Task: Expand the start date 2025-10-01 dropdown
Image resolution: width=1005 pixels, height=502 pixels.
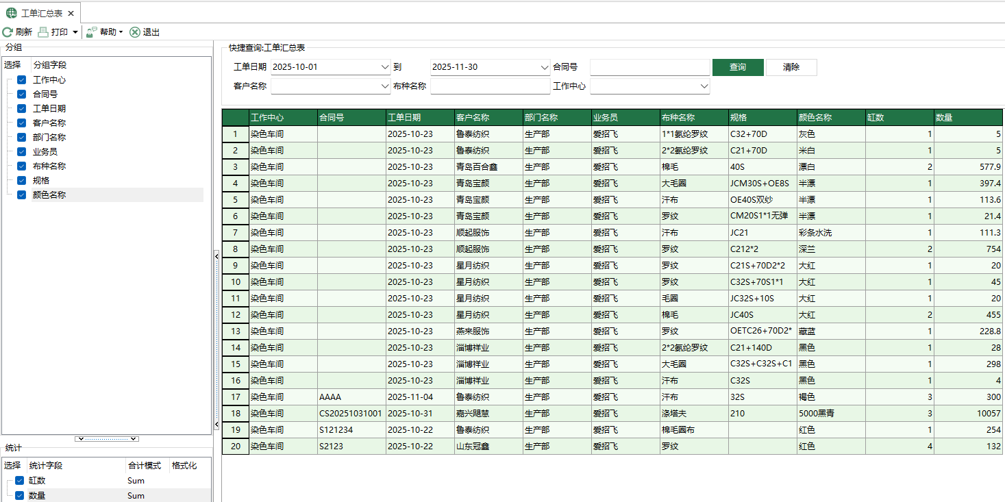Action: pyautogui.click(x=384, y=67)
